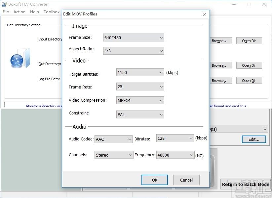This screenshot has height=198, width=272.
Task: Open the File menu in Boxoft FLV Converter
Action: [x=6, y=12]
